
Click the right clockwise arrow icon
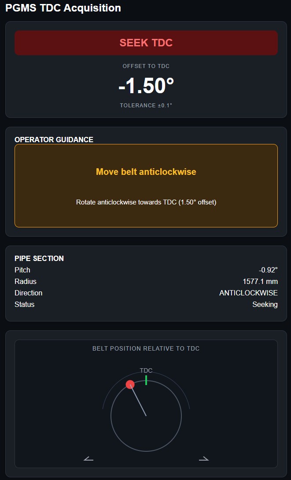[203, 459]
